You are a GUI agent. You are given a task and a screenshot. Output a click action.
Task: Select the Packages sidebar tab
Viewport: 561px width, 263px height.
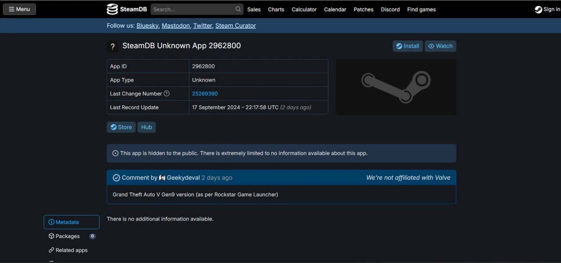click(71, 236)
